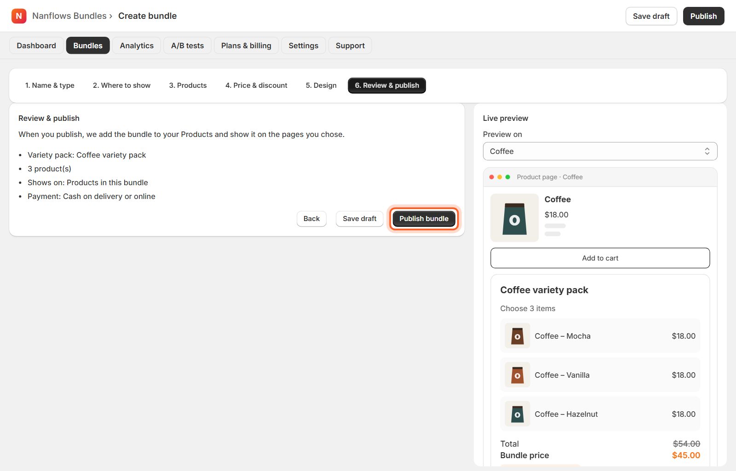Click 'Shows on: Products in this bundle'

click(88, 182)
